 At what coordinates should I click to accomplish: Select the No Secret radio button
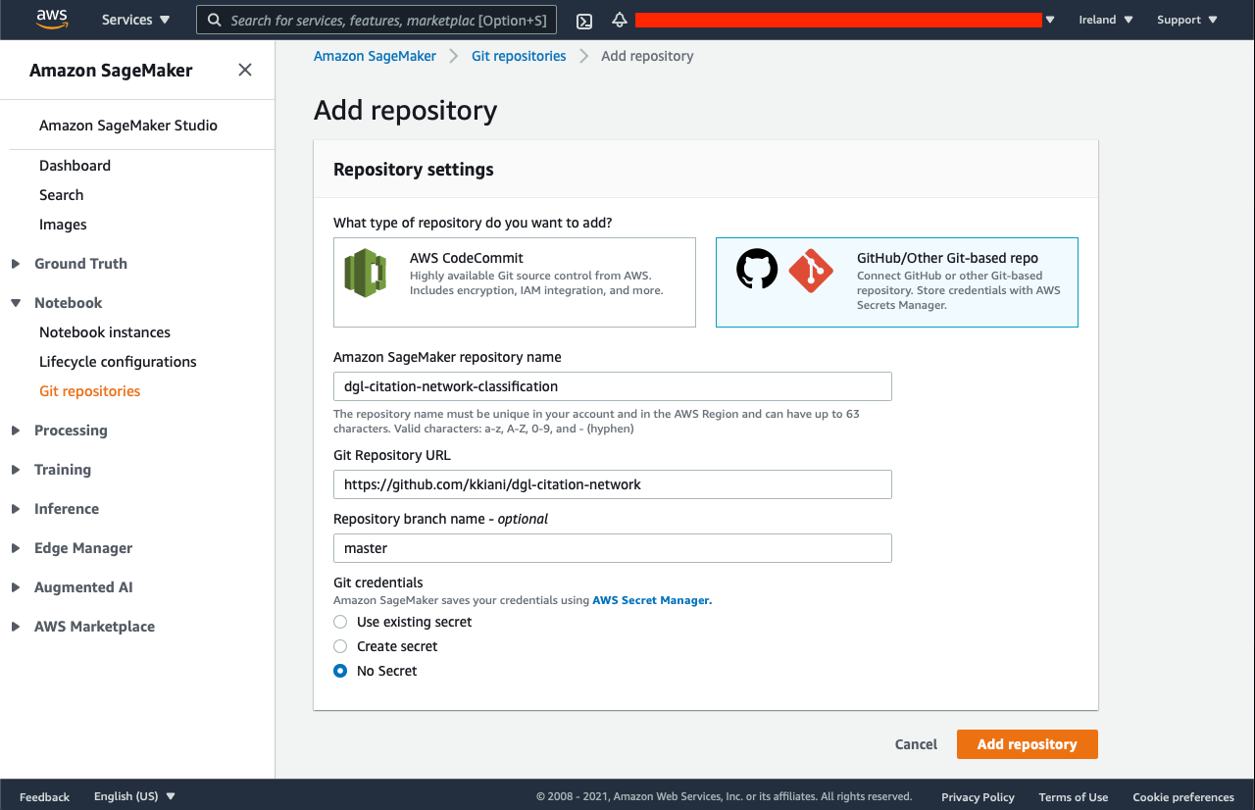[x=340, y=671]
